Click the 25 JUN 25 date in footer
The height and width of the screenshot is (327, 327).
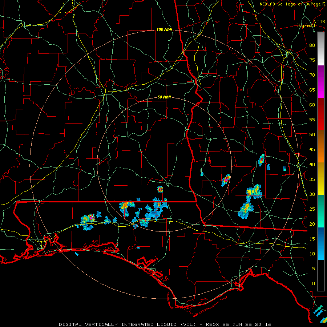tap(238, 324)
